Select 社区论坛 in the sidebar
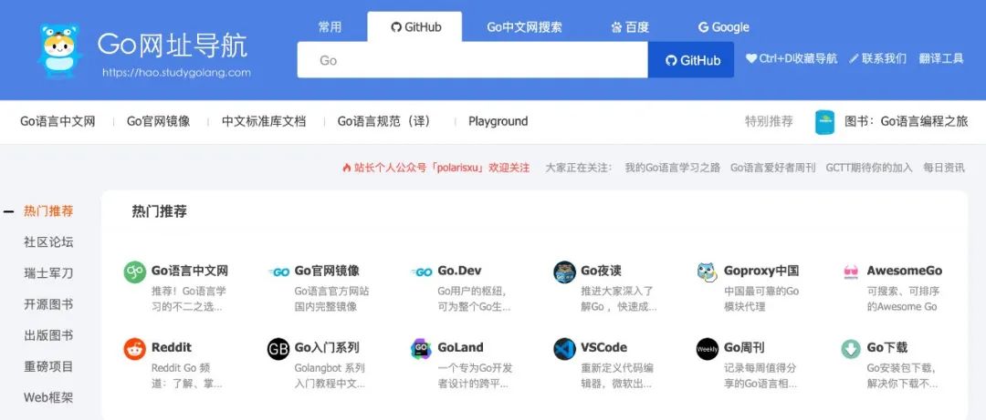 [48, 241]
